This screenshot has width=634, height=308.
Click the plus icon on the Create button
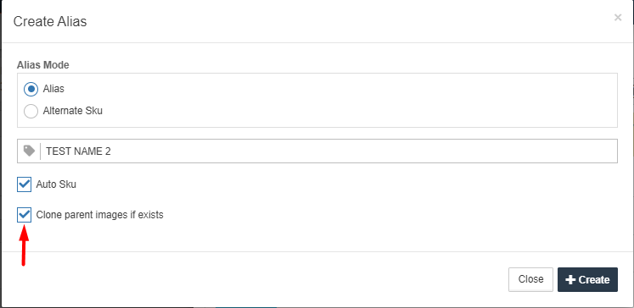(x=570, y=280)
